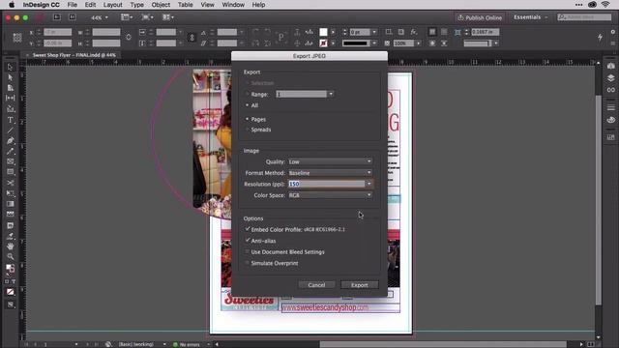This screenshot has height=348, width=619.
Task: Select the Pencil tool
Action: 11,151
